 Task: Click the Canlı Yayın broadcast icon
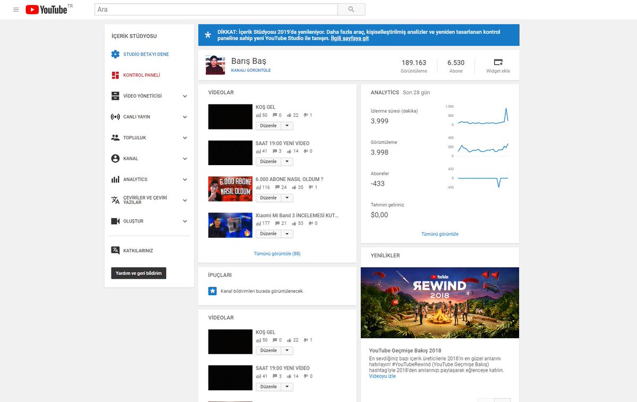pyautogui.click(x=115, y=117)
